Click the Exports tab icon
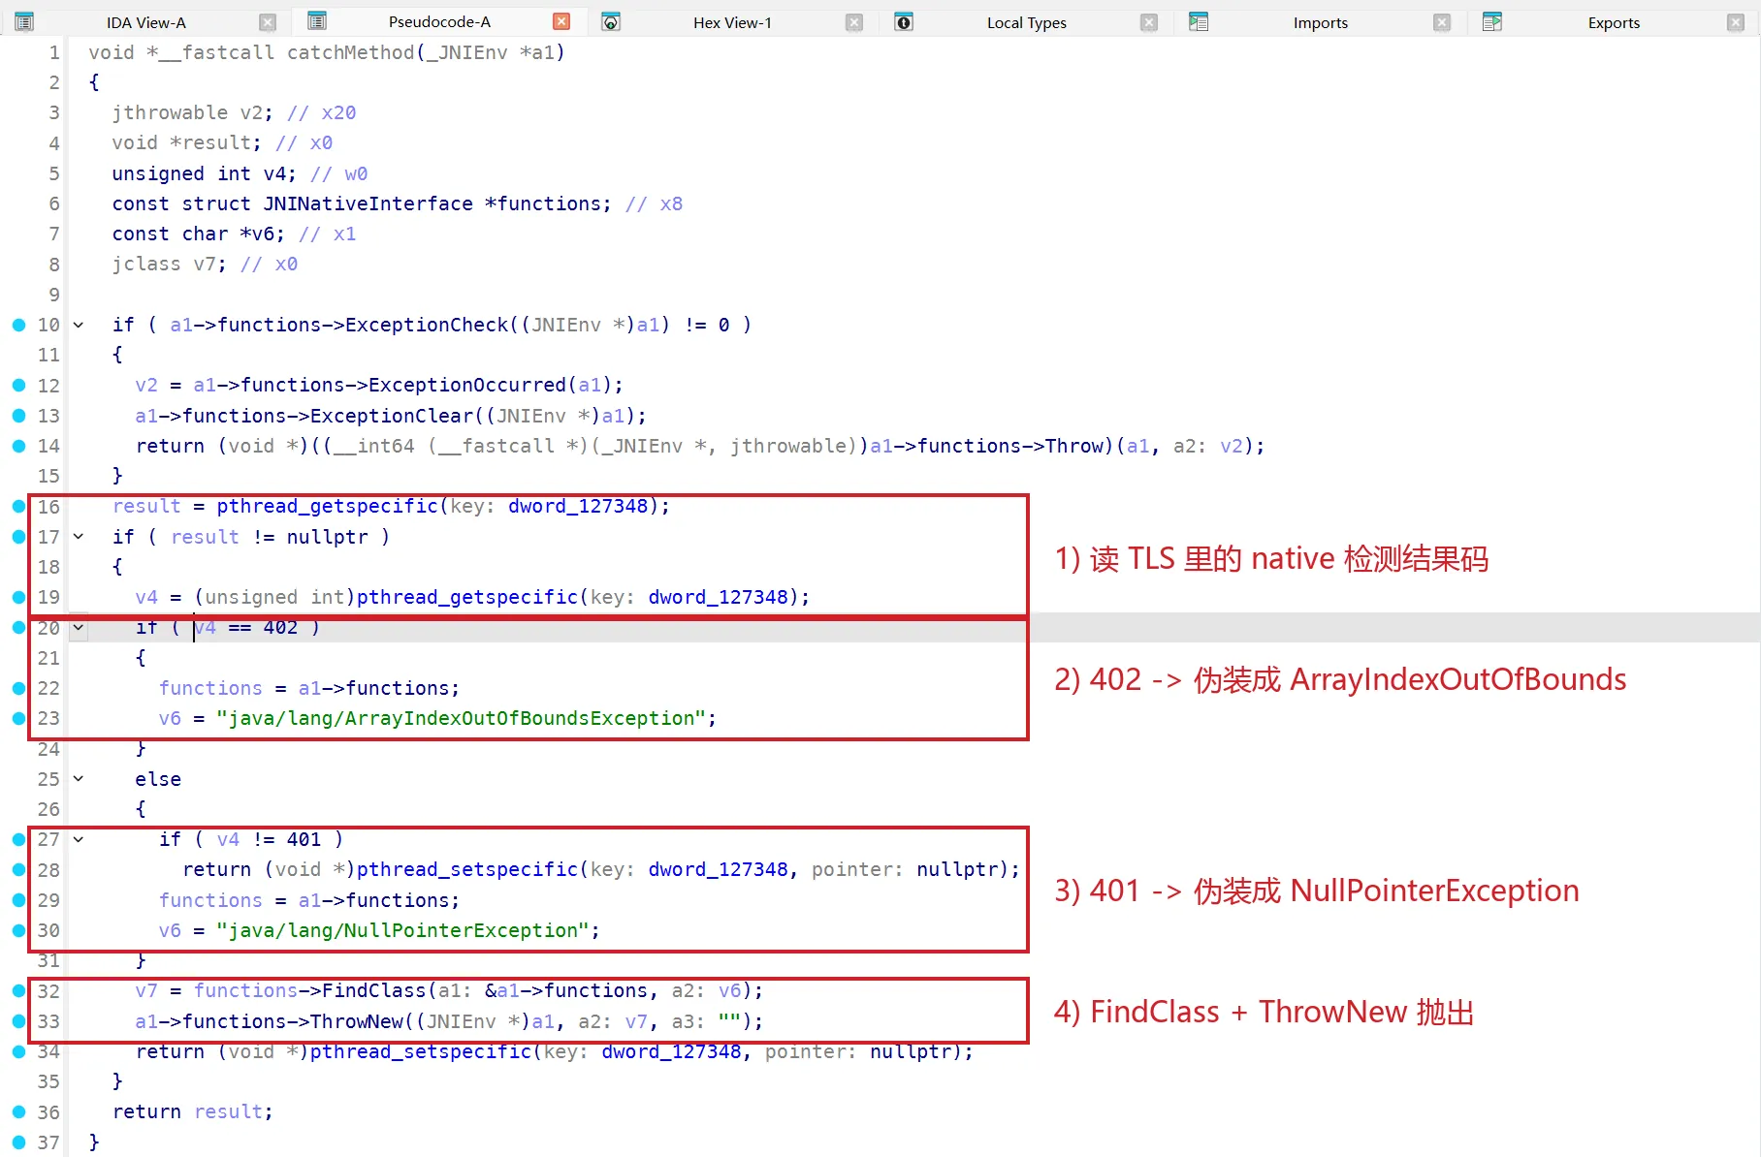 tap(1492, 21)
